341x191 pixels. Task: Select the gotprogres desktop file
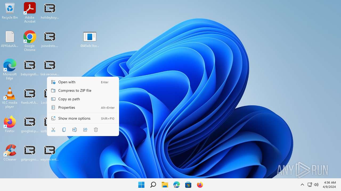coord(30,153)
